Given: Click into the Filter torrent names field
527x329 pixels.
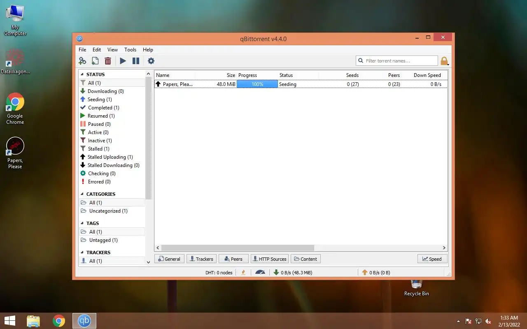Looking at the screenshot, I should (x=397, y=61).
